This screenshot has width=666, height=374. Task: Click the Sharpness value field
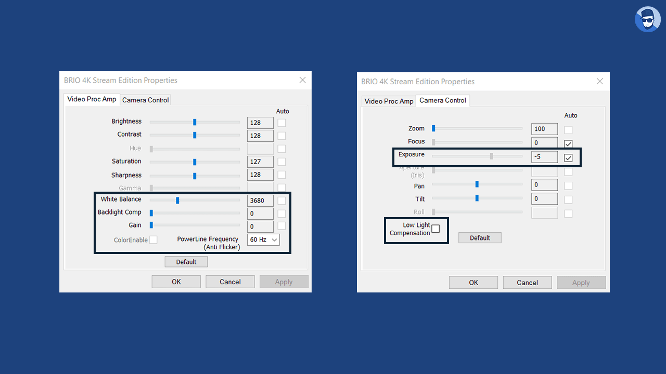[x=260, y=175]
